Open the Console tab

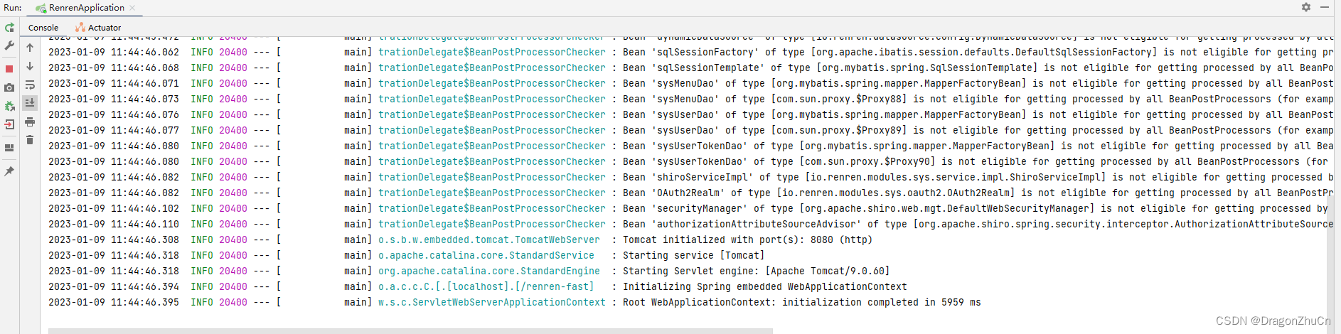(43, 28)
